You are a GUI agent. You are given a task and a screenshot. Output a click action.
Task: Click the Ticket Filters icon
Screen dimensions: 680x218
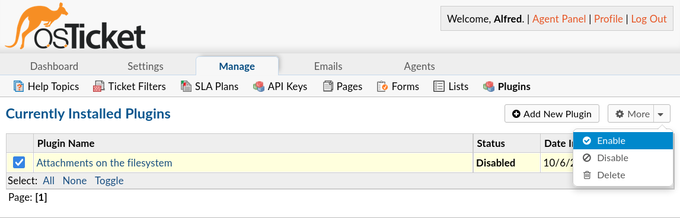99,86
